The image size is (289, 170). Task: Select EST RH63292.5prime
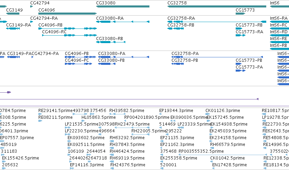(x=111, y=141)
